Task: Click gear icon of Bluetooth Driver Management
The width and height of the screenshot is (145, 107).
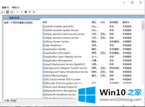Action: 44,91
